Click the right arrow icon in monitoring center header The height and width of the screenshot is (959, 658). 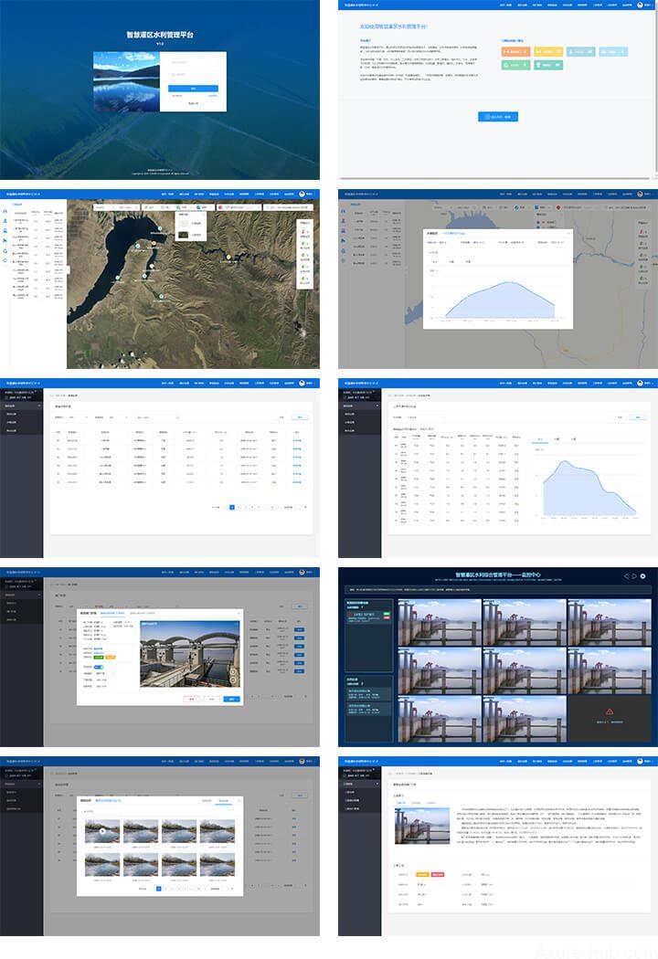tap(633, 576)
